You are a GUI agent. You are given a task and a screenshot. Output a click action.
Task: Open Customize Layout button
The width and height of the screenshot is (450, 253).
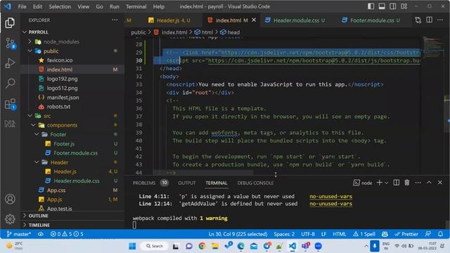tap(404, 6)
